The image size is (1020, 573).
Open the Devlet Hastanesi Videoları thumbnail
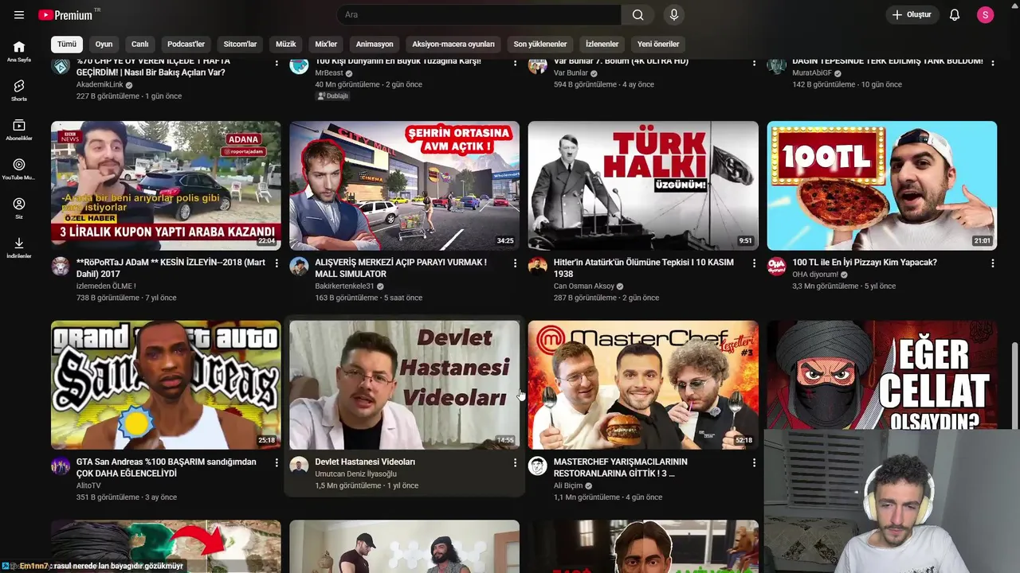point(404,385)
